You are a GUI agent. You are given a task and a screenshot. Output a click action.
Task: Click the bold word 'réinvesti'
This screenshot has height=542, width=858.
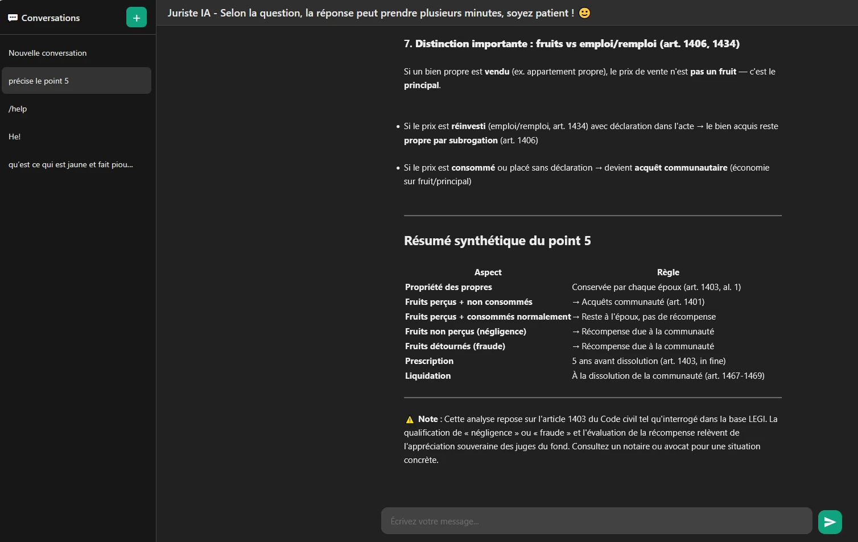click(x=468, y=126)
